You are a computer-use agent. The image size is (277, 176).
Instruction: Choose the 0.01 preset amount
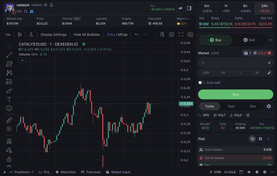206,73
